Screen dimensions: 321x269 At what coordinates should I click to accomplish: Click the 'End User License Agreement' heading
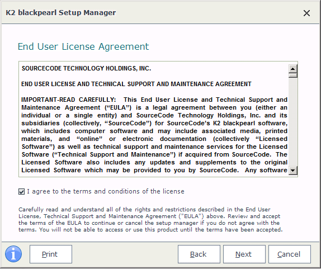point(83,46)
